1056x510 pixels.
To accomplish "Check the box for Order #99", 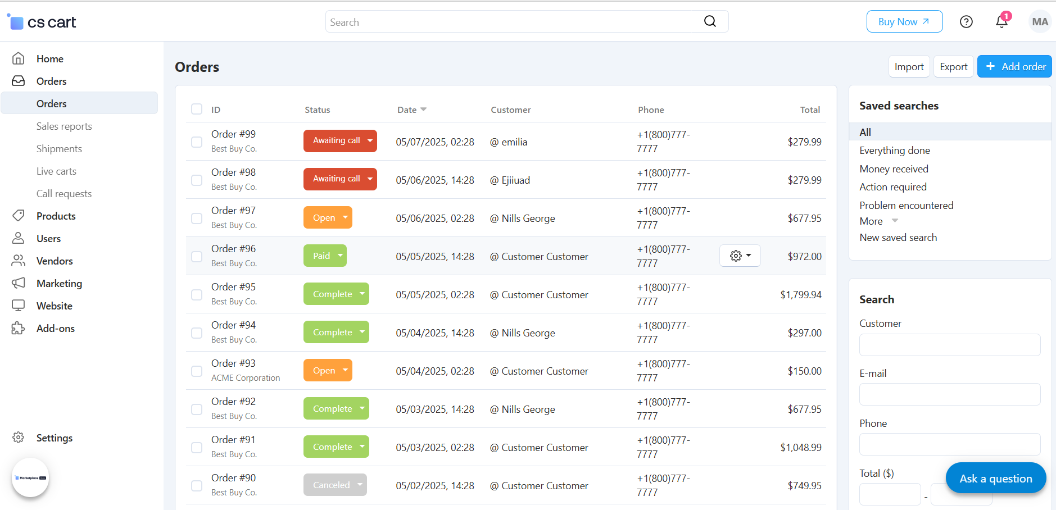I will coord(197,142).
